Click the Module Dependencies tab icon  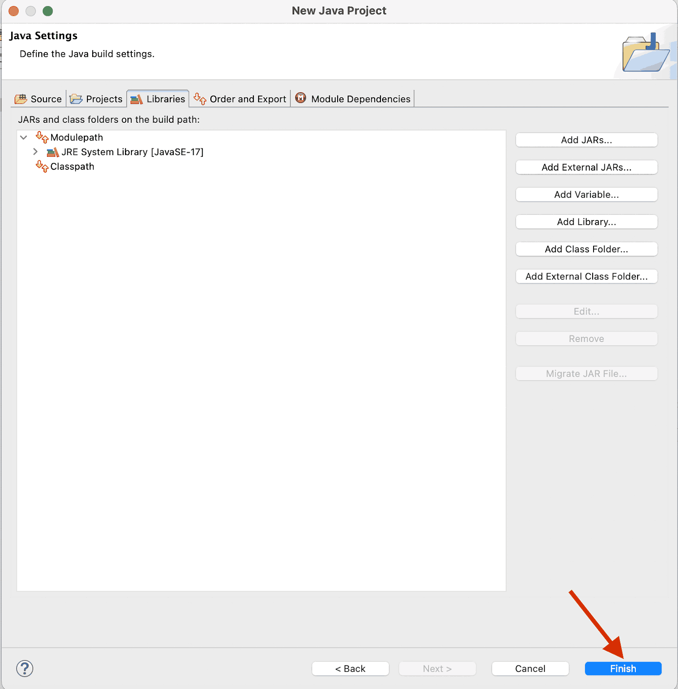click(x=301, y=98)
